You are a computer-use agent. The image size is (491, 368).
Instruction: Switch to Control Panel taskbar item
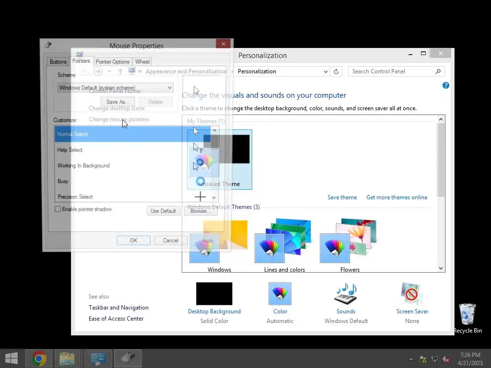click(x=98, y=358)
